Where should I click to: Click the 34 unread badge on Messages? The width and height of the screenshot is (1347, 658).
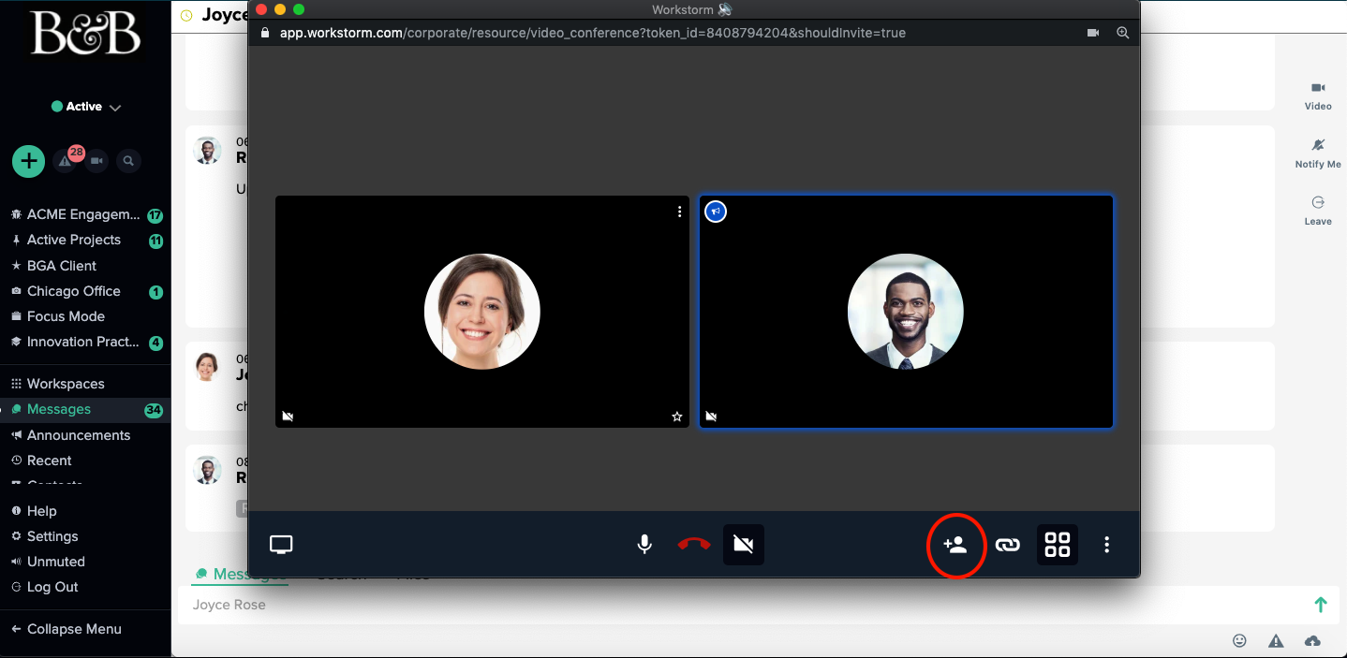click(155, 410)
